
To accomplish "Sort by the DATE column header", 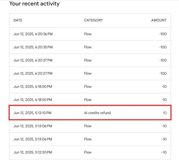I will 18,20.
